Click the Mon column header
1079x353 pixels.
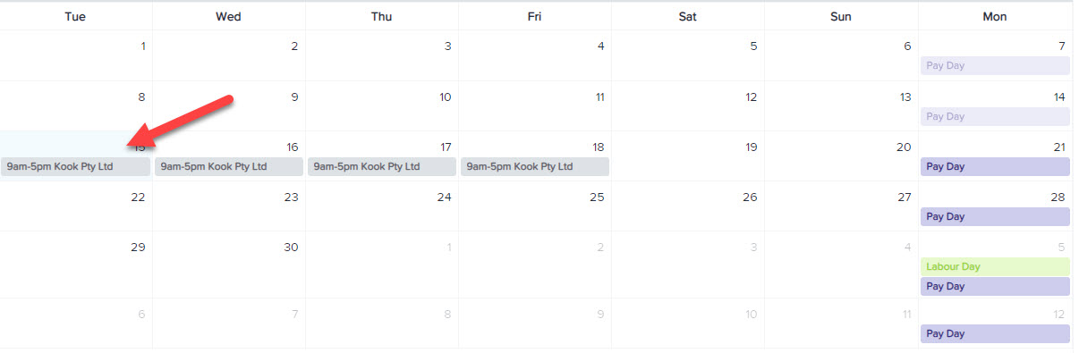point(995,16)
